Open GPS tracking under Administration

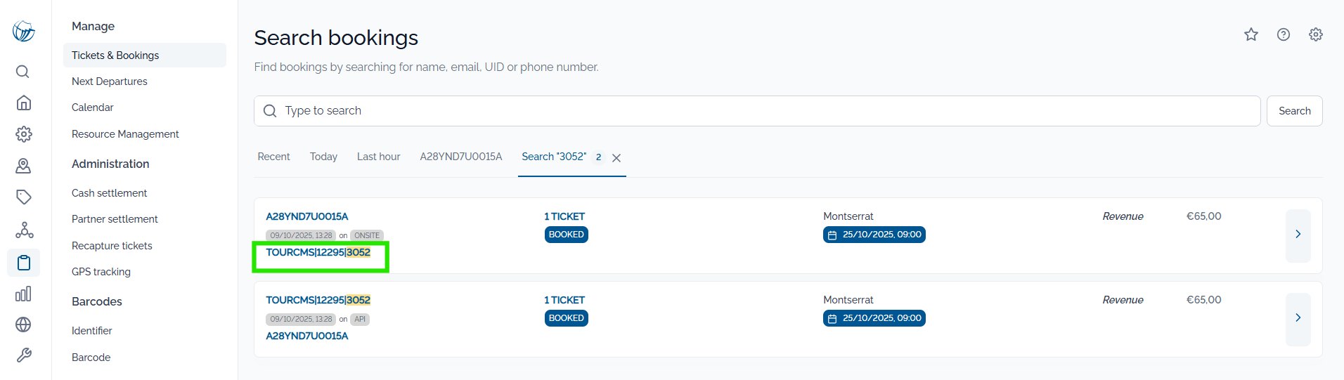click(x=101, y=272)
